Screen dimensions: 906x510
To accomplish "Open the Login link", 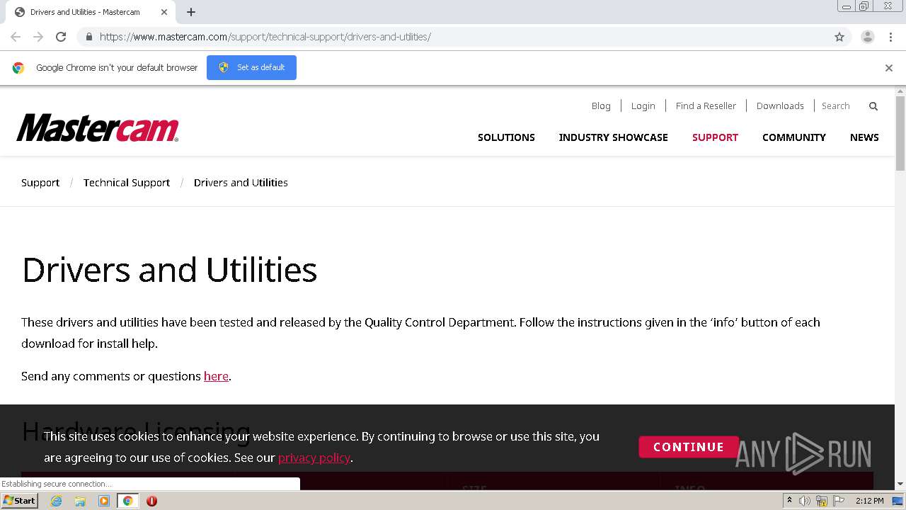I will click(x=643, y=106).
